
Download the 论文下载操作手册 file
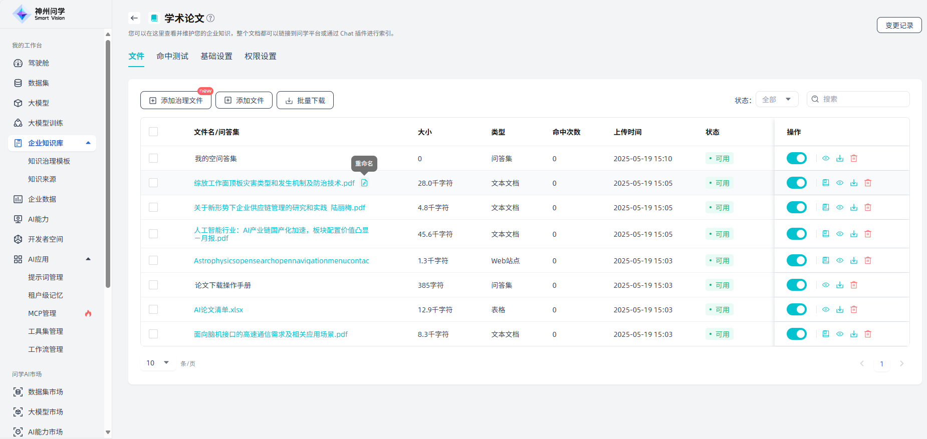coord(840,285)
